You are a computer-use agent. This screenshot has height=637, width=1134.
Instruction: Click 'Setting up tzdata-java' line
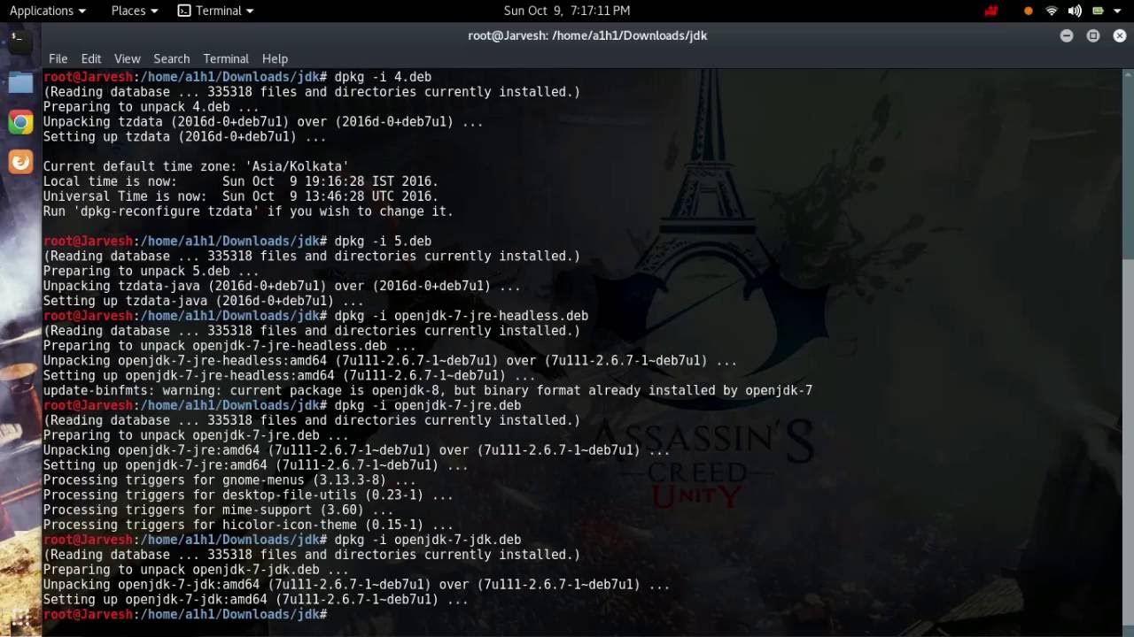click(x=203, y=301)
